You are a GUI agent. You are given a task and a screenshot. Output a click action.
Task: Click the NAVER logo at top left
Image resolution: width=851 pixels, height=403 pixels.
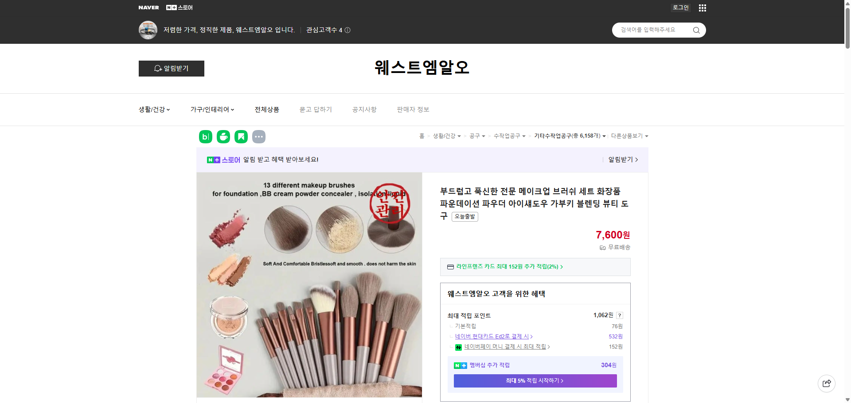[149, 8]
